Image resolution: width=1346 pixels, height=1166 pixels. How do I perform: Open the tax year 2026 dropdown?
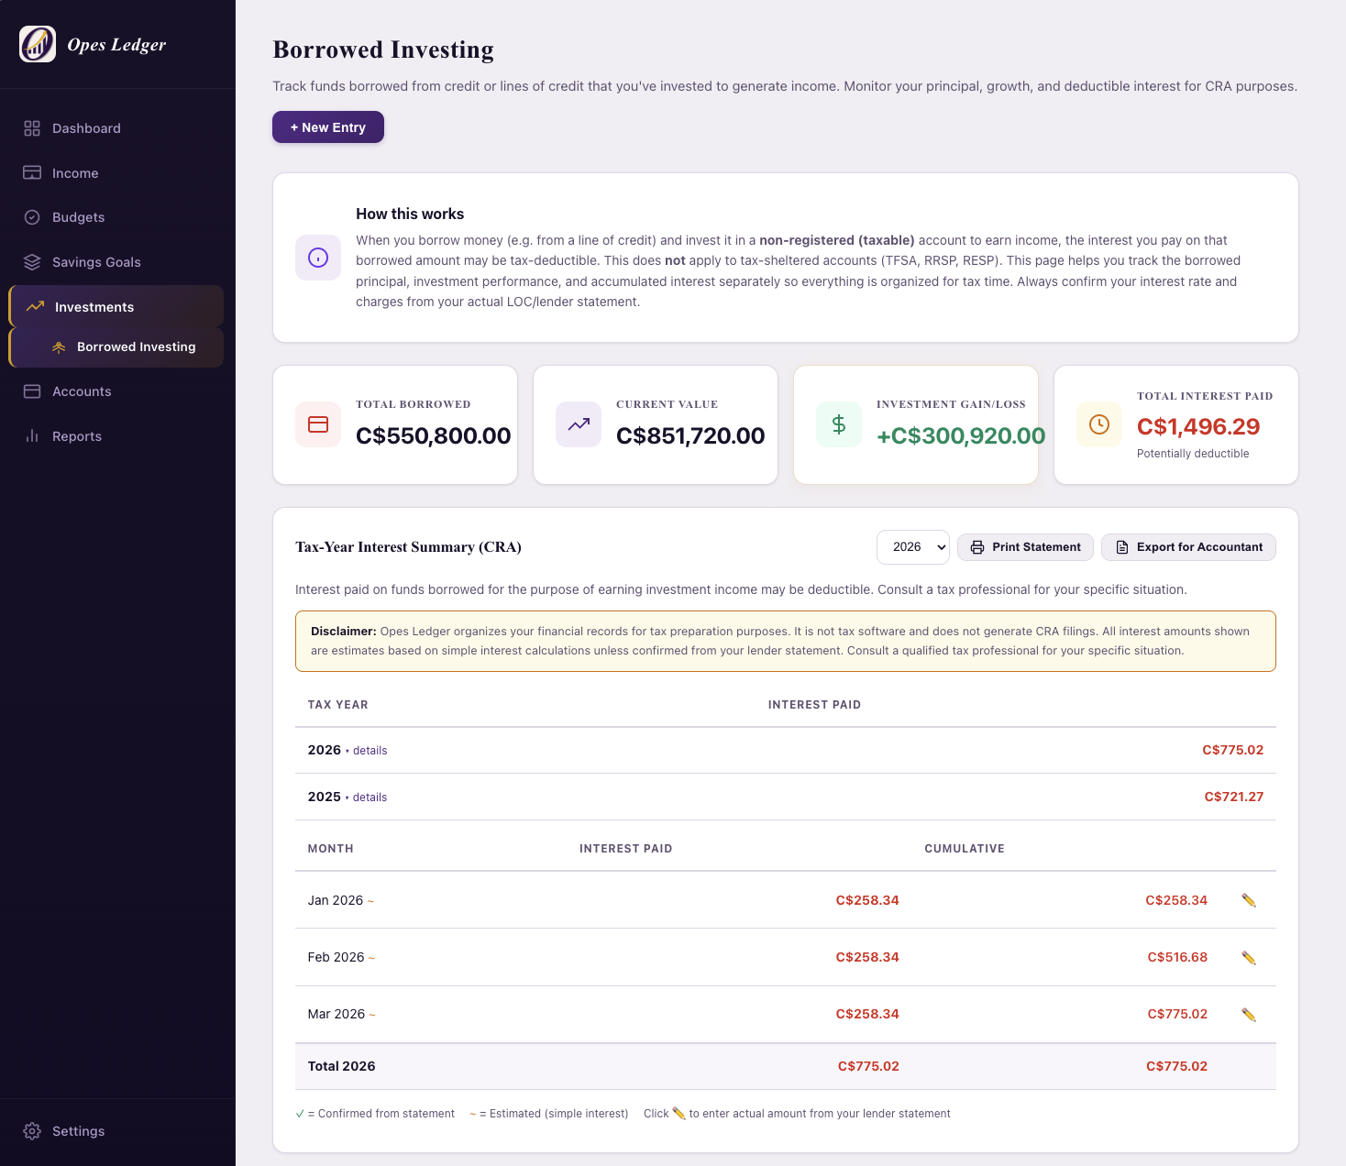[913, 547]
